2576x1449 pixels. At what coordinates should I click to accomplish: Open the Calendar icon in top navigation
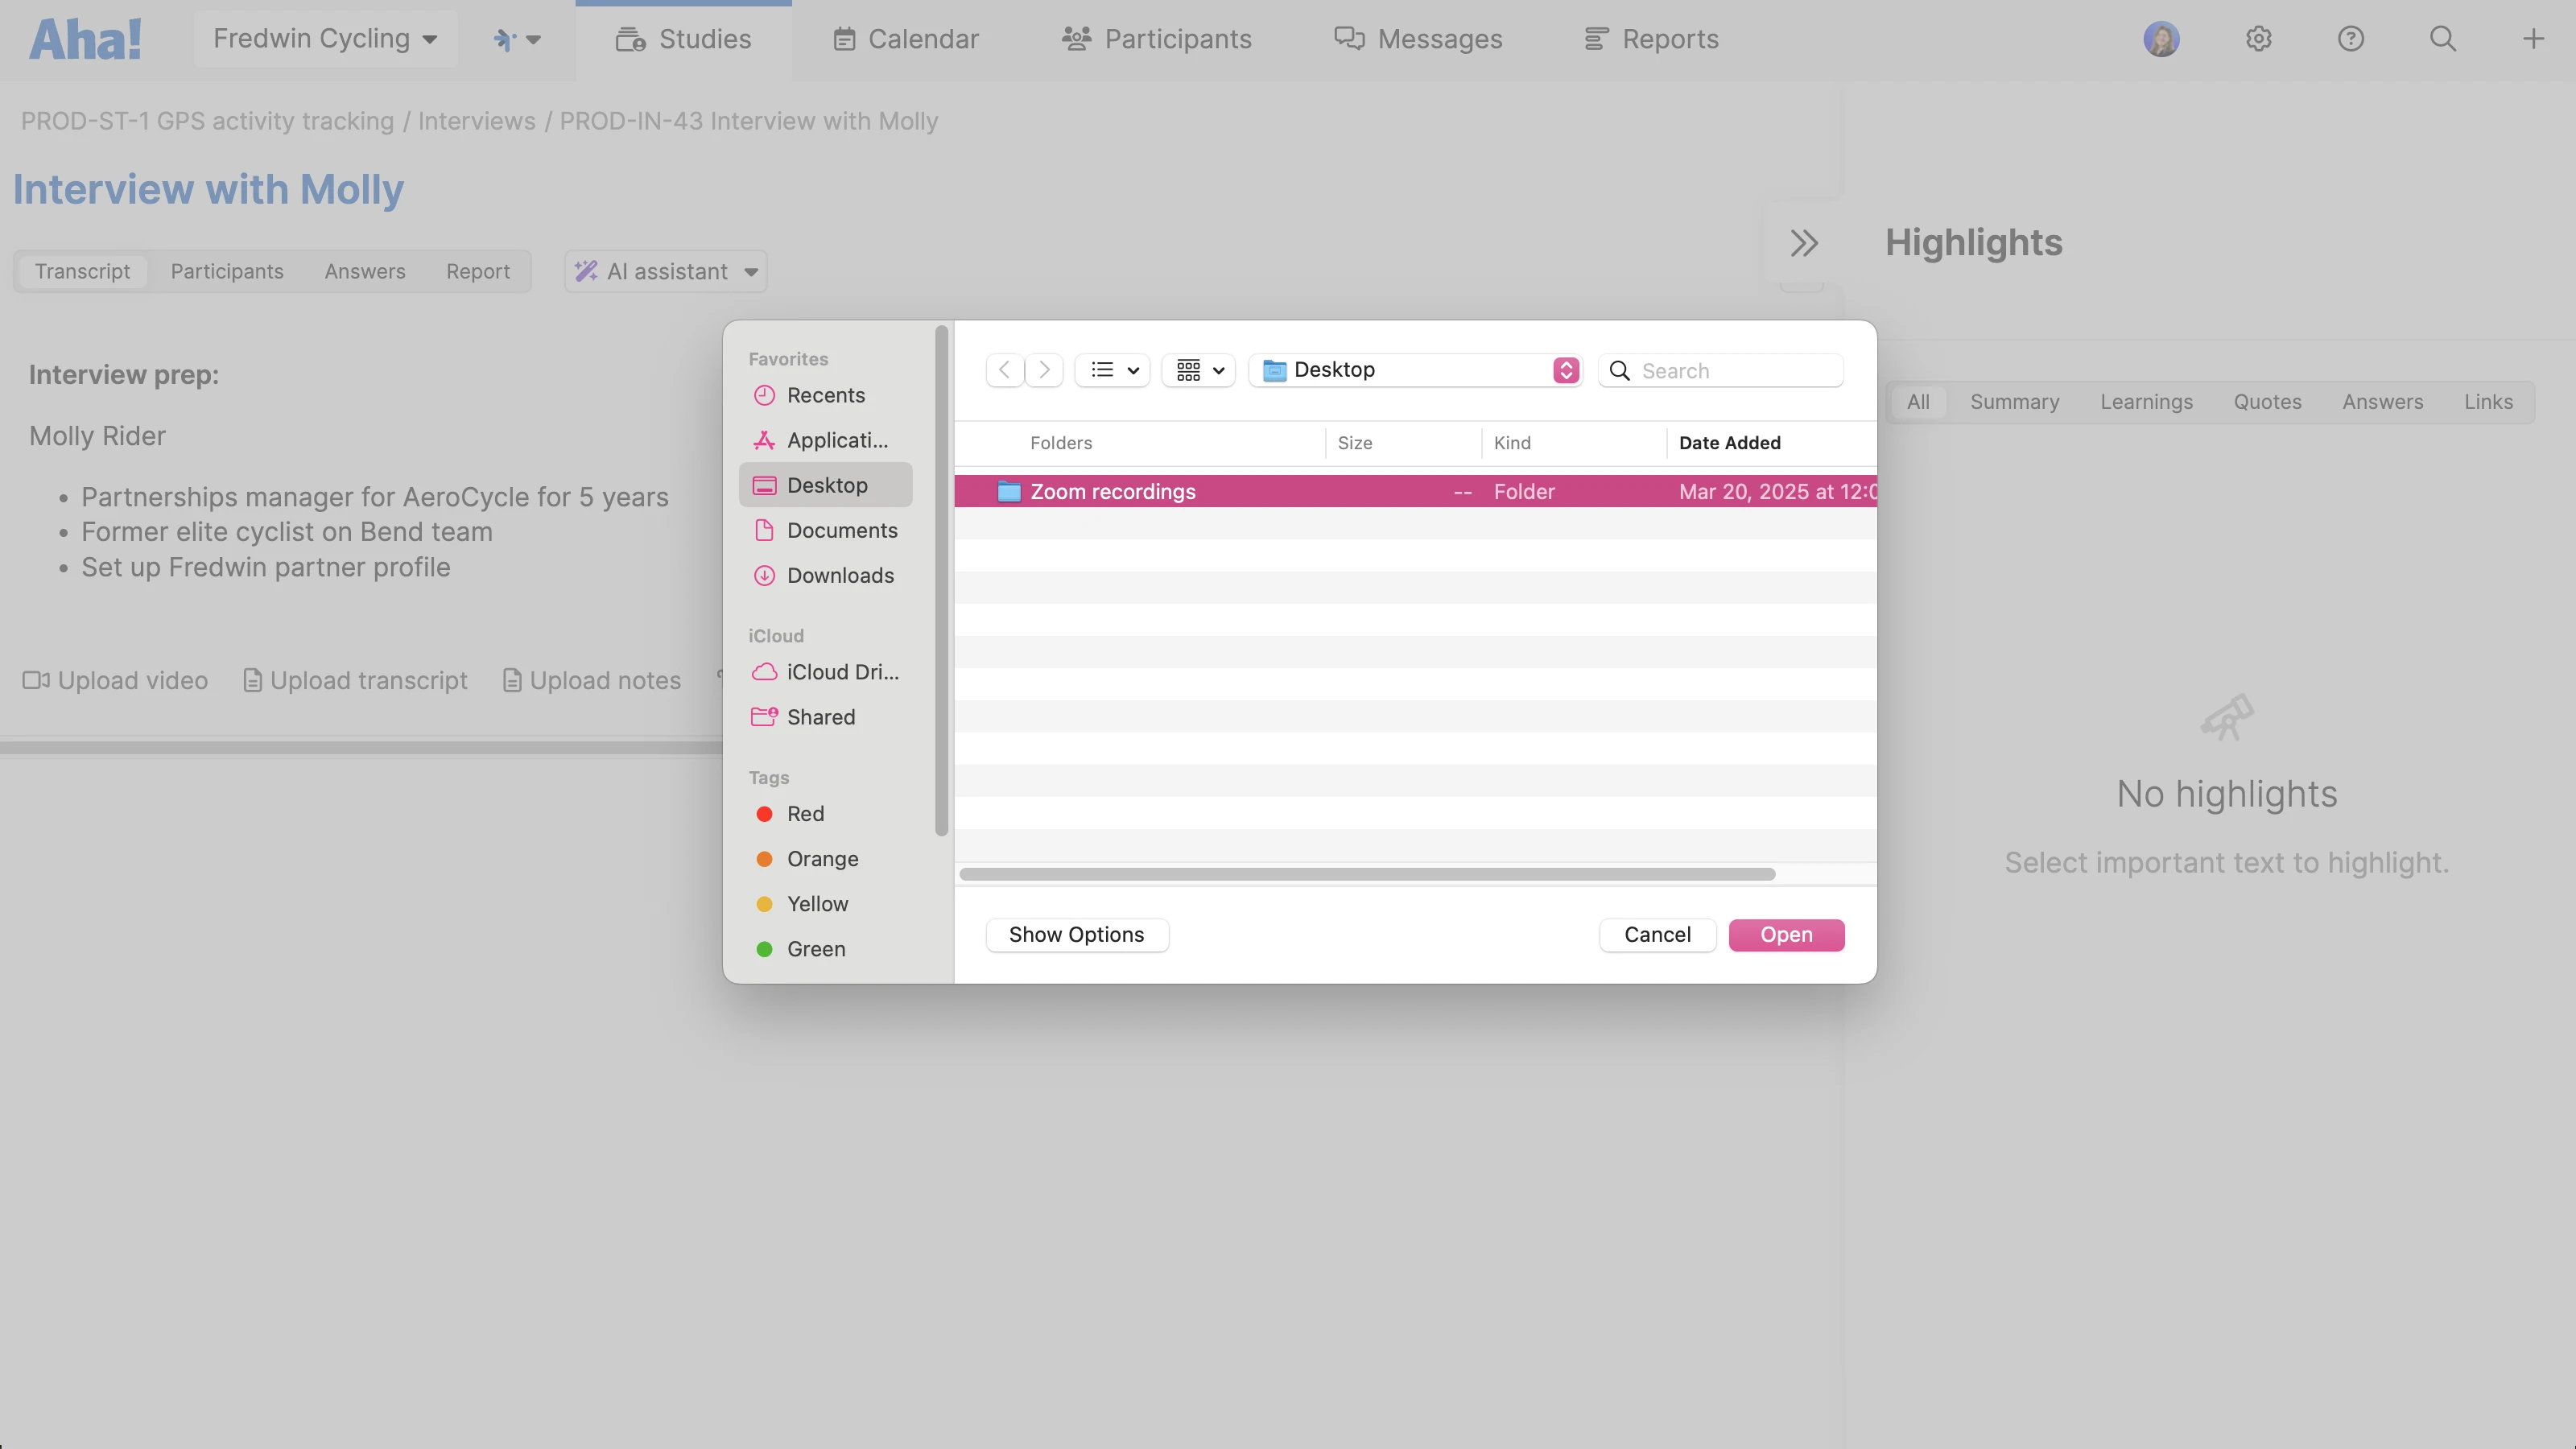845,39
